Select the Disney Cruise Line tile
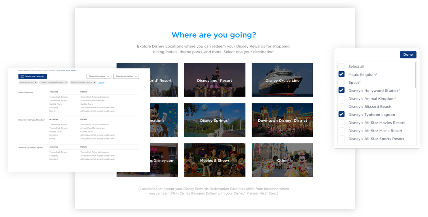The width and height of the screenshot is (428, 217). point(282,80)
